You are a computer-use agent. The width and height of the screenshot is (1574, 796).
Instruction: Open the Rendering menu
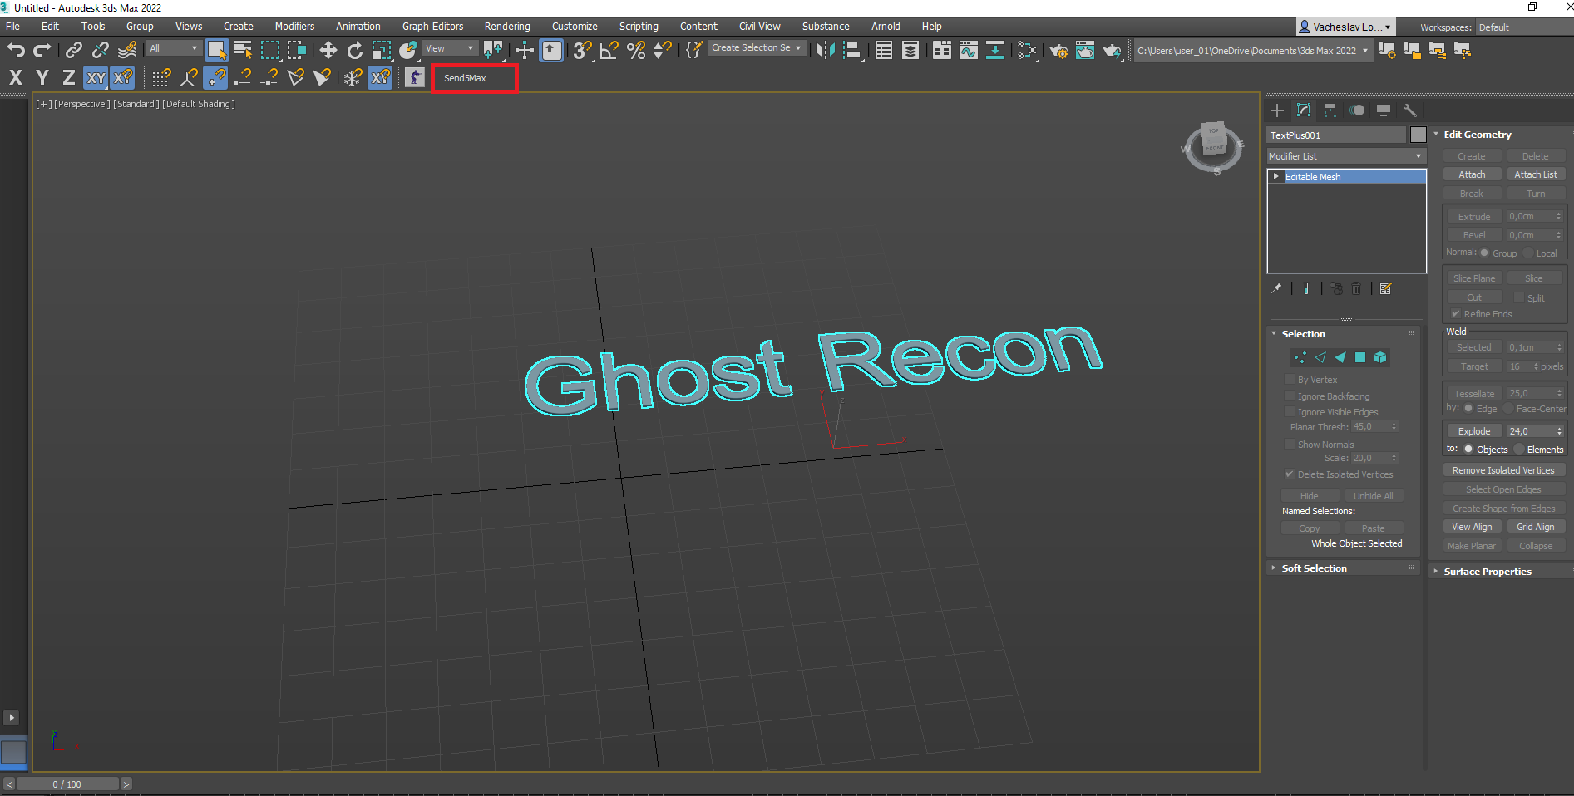tap(507, 27)
